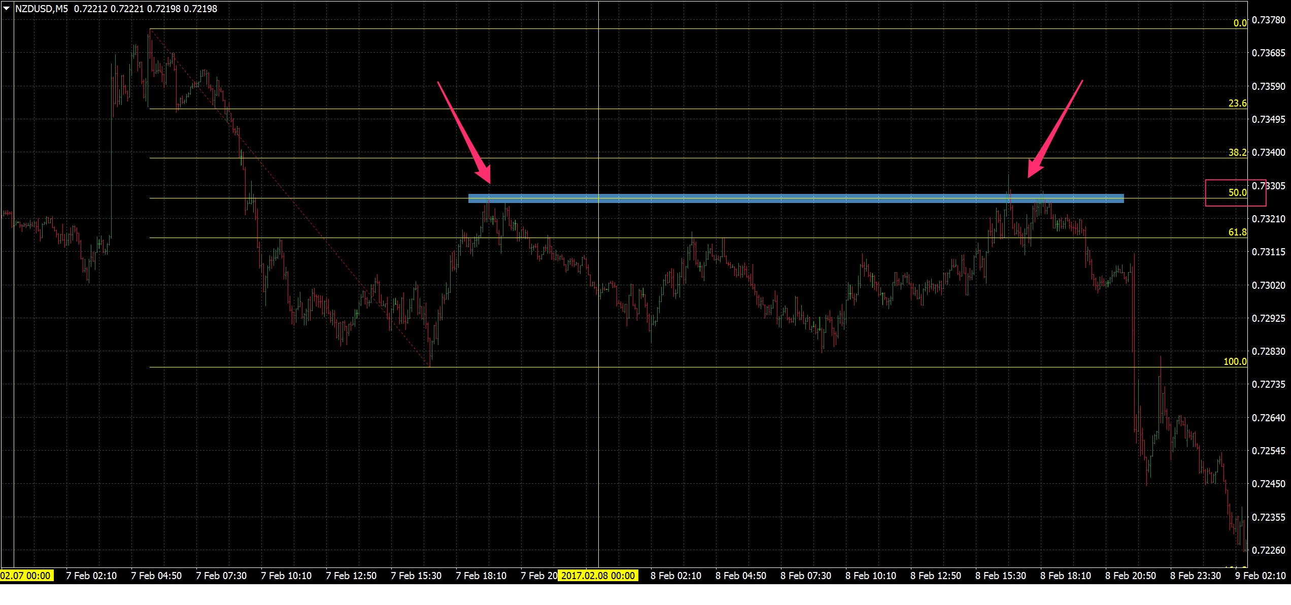Viewport: 1291px width, 605px height.
Task: Click the 0.73115 price on the scale
Action: (x=1269, y=252)
